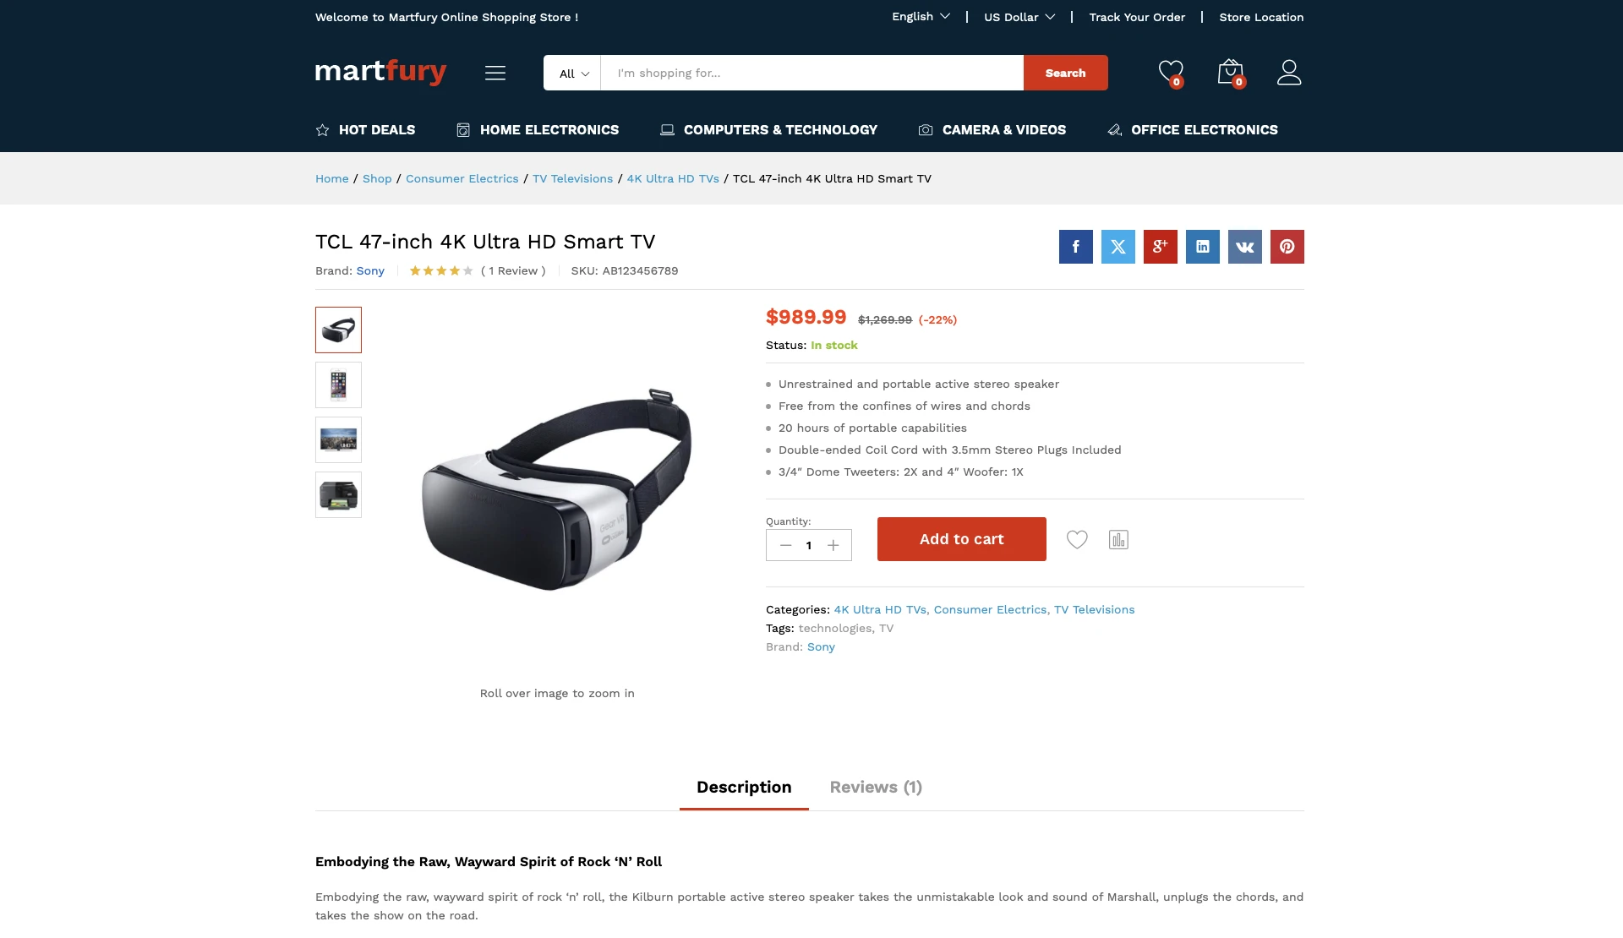Decrease quantity with minus button
This screenshot has height=938, width=1623.
785,545
